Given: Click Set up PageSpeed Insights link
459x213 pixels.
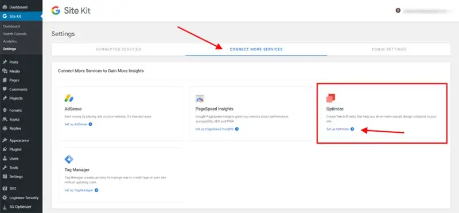Looking at the screenshot, I should click(x=215, y=129).
